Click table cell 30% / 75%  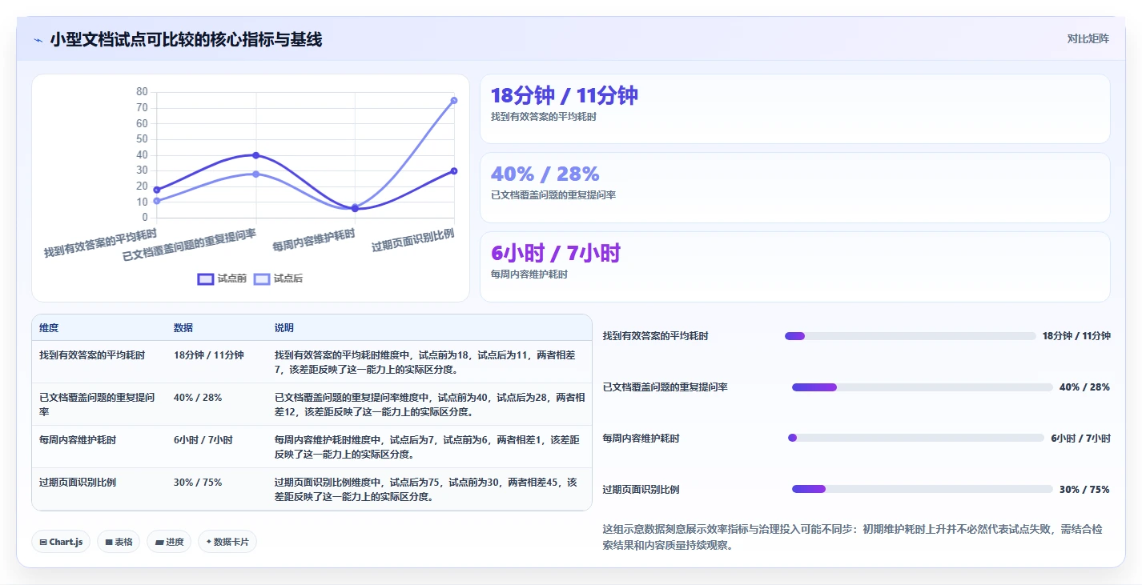[198, 482]
